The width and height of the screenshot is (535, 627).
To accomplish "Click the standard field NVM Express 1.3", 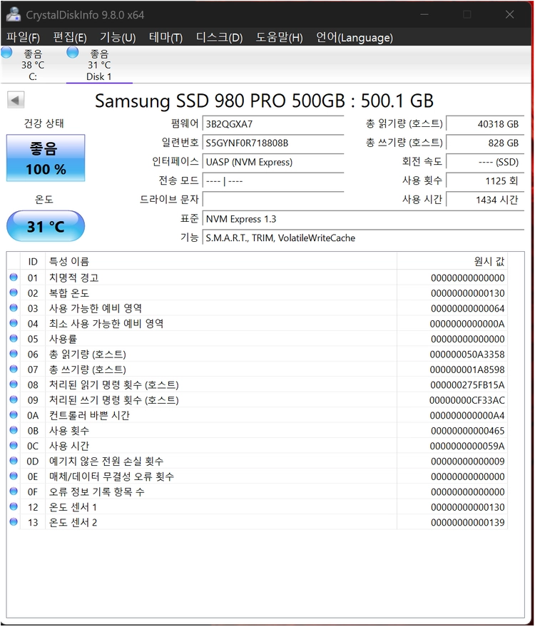I will (363, 219).
